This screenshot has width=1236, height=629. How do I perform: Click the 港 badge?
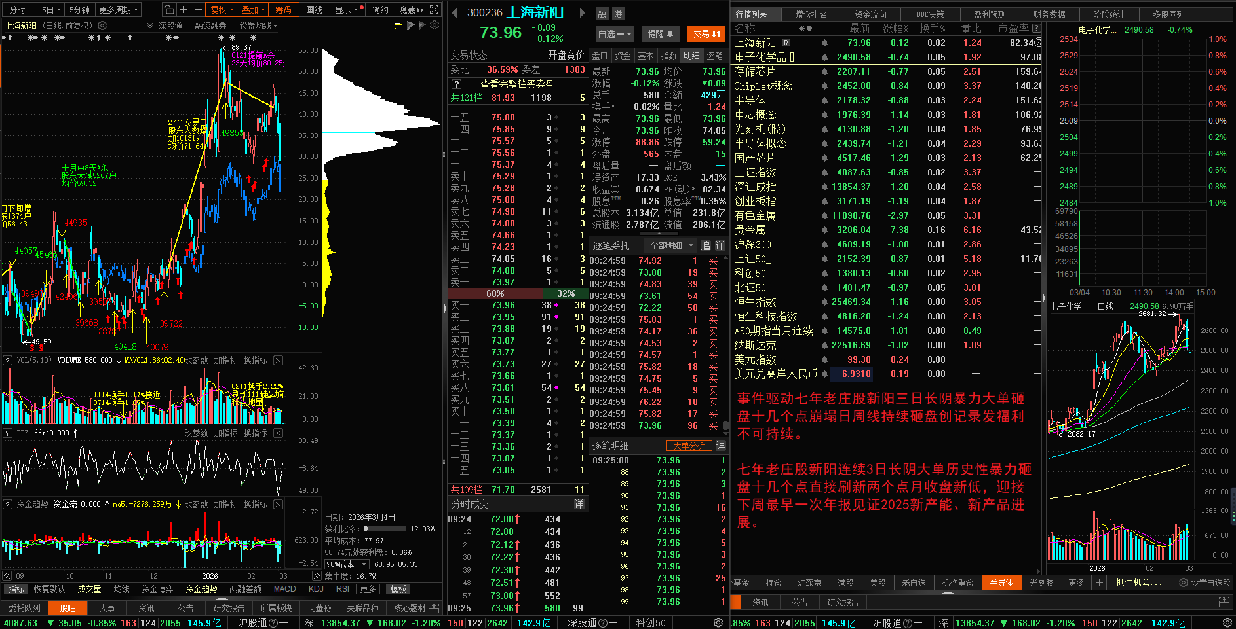coord(618,14)
